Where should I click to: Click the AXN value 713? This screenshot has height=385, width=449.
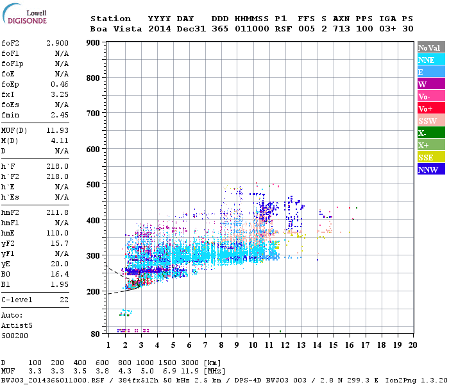point(341,29)
